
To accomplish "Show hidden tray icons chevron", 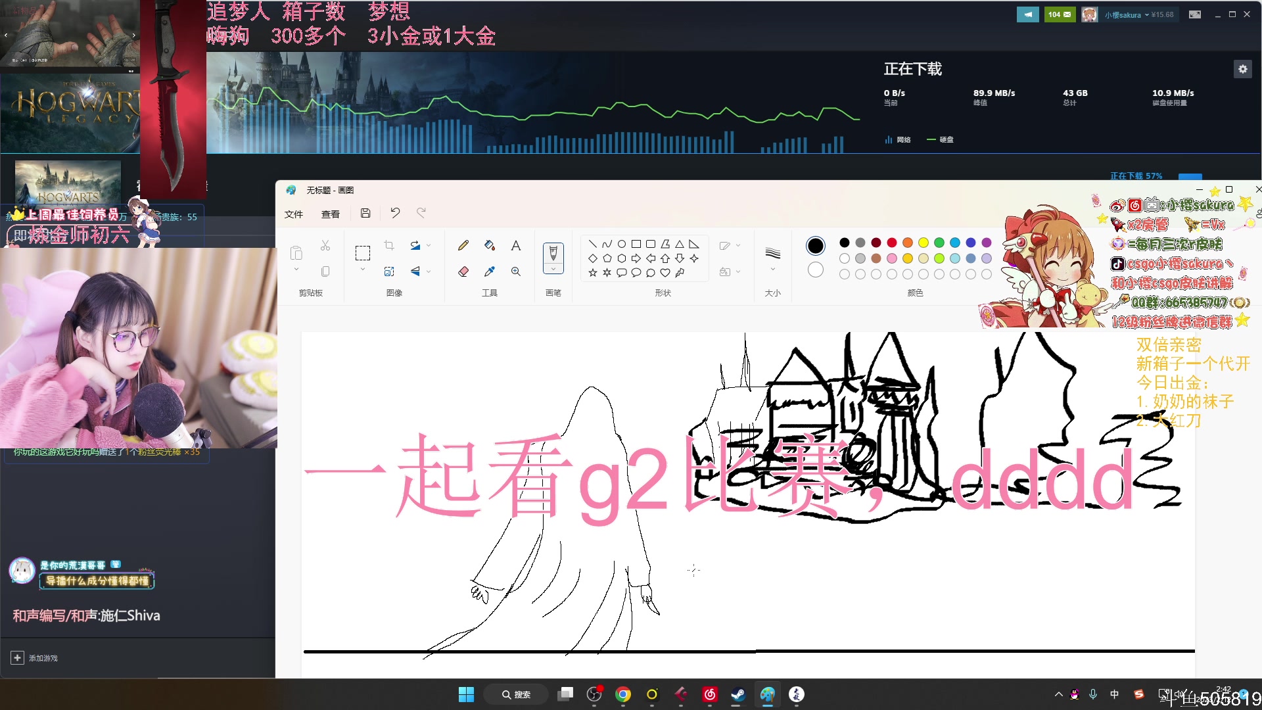I will coord(1058,694).
